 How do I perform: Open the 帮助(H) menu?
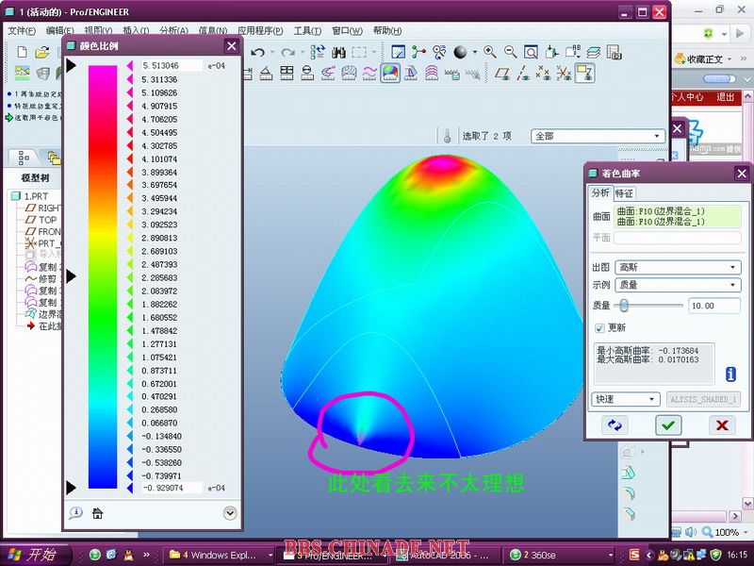coord(387,31)
